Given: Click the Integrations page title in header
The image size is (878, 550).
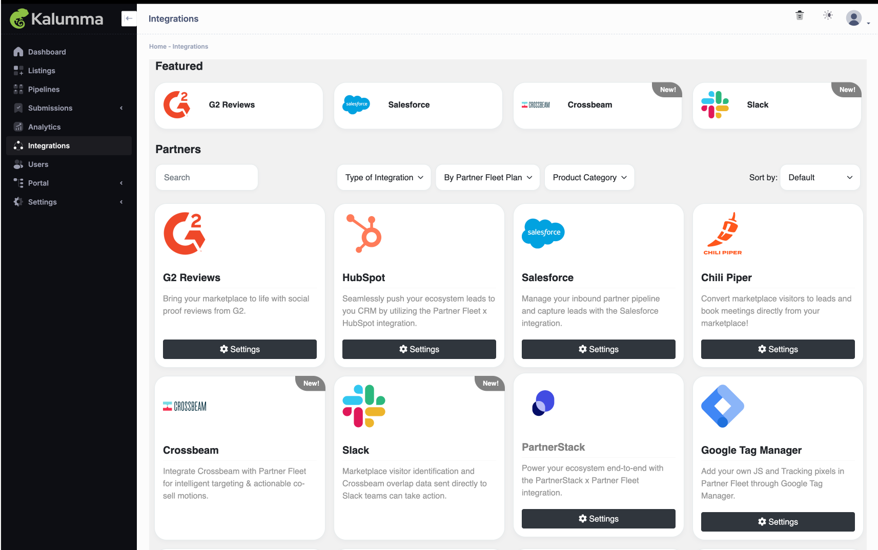Looking at the screenshot, I should [173, 19].
